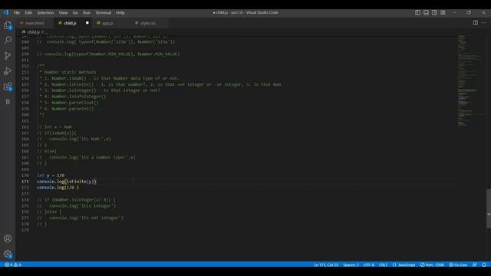The image size is (491, 276).
Task: Open the Source Control view
Action: coord(8,56)
